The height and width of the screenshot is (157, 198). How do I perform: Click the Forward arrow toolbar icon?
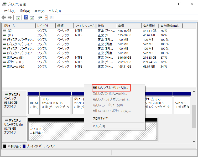point(10,17)
